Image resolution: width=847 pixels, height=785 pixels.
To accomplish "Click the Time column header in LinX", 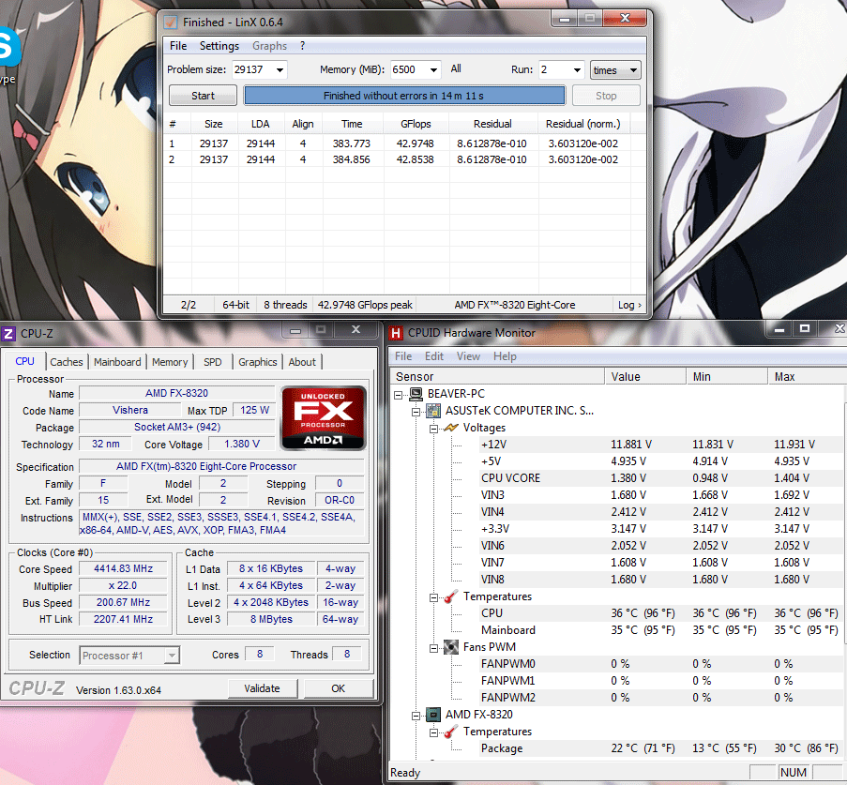I will [x=352, y=124].
